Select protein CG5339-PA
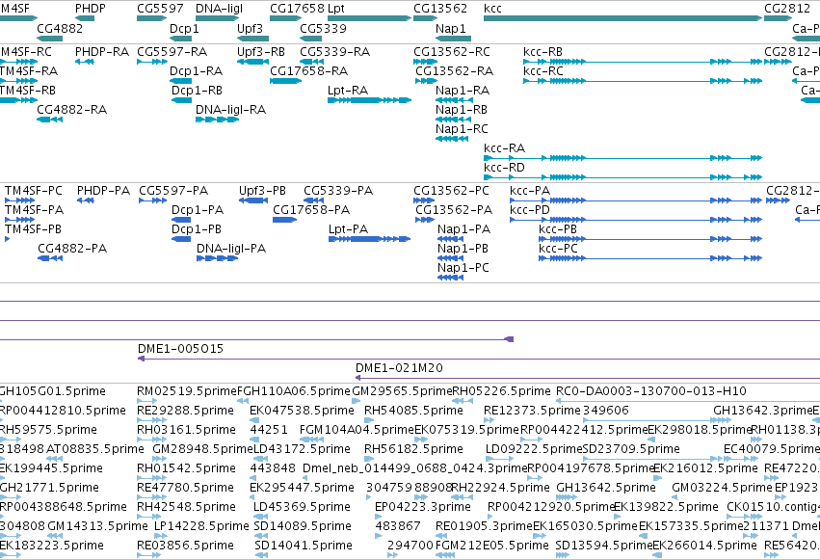Screen dimensions: 820x560 click(x=314, y=200)
